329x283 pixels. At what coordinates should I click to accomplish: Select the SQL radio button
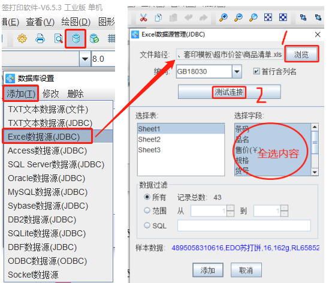tap(147, 225)
